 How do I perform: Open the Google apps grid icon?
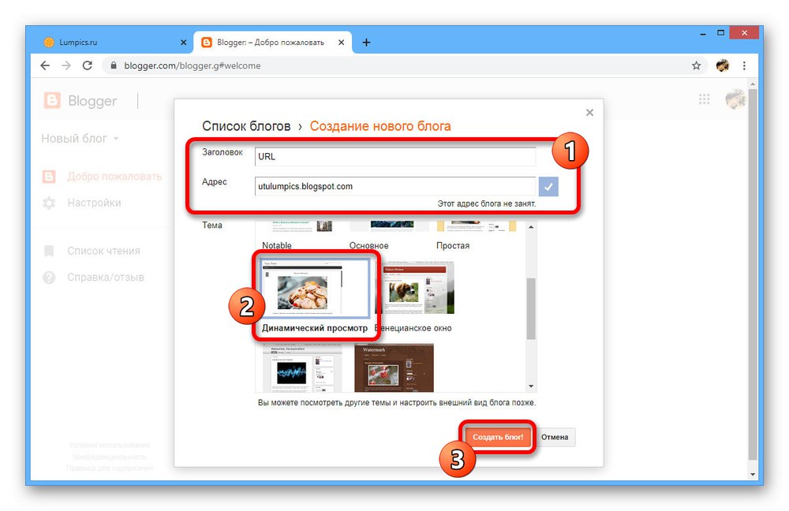coord(704,99)
